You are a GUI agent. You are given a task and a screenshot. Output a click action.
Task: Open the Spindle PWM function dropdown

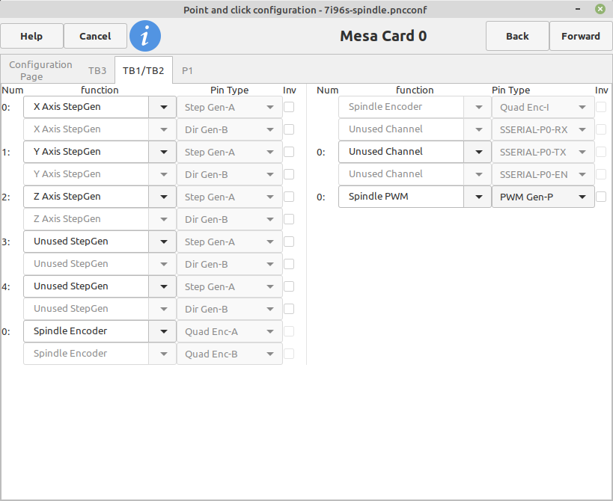coord(478,197)
